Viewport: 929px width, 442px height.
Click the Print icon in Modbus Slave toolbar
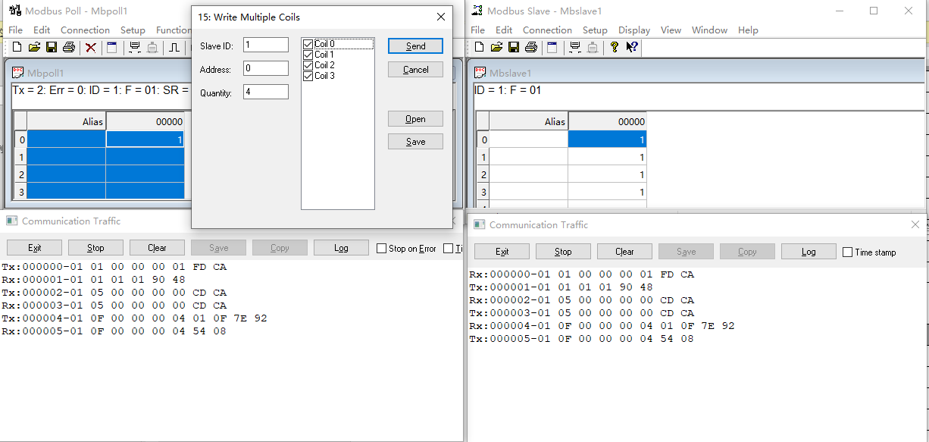[531, 48]
